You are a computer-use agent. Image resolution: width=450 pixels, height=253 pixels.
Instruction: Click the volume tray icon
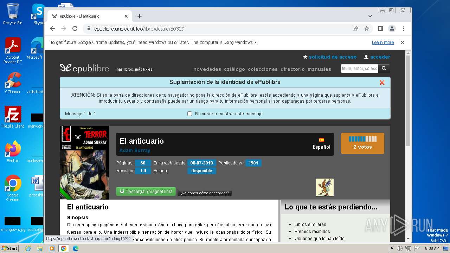point(400,248)
